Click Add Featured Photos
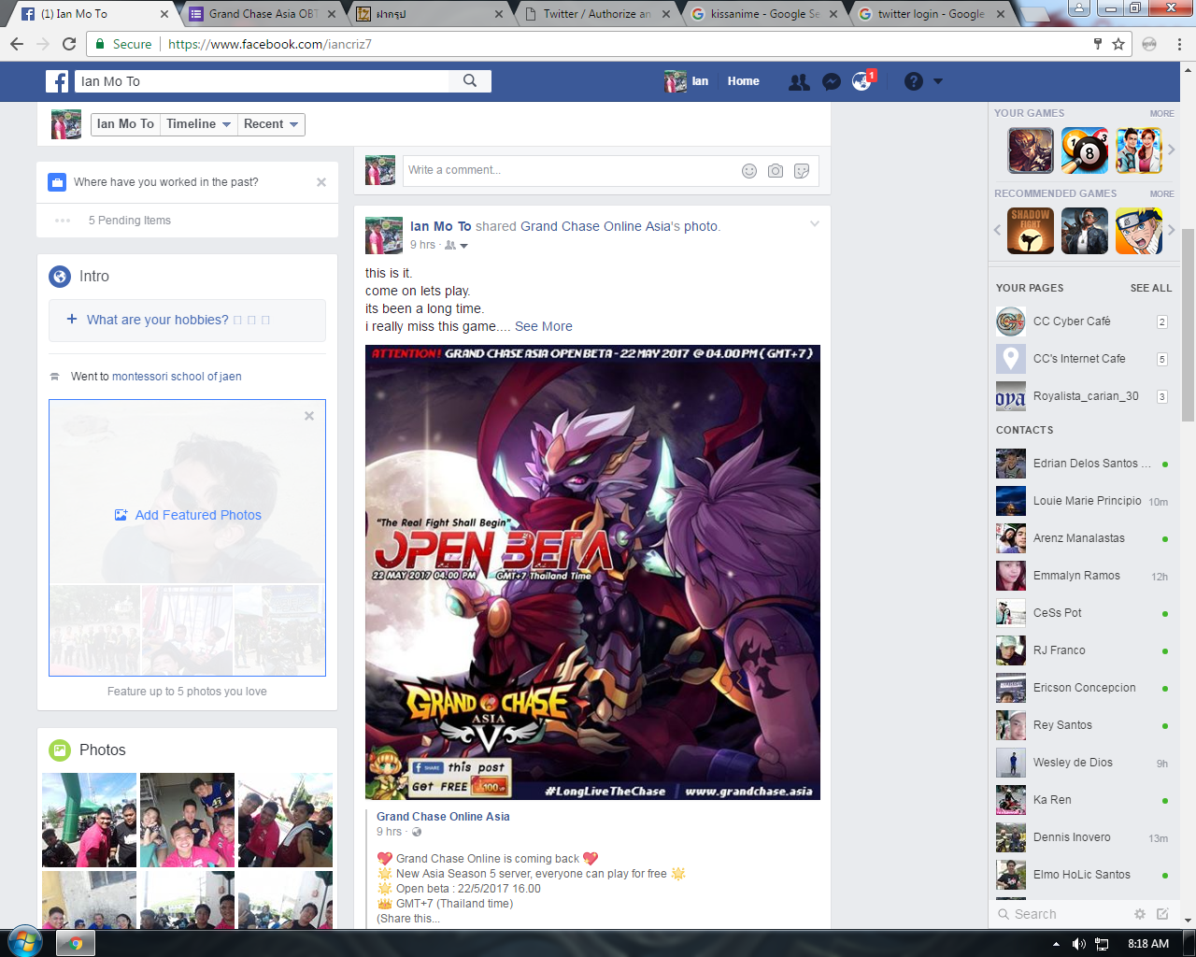Screen dimensions: 1196x957 188,515
